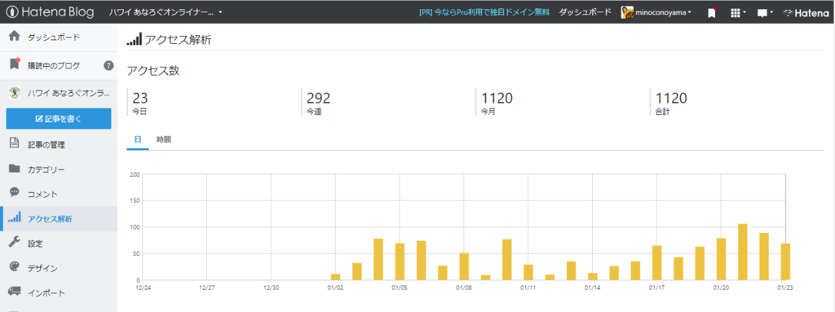
Task: Open the blog ハワイ あなろぐオンラ... in sidebar
Action: 68,93
